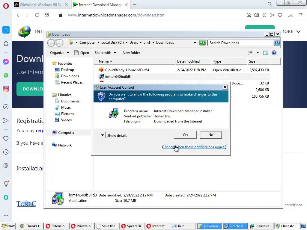Go back in Opera browser
This screenshot has width=307, height=230.
tap(18, 15)
